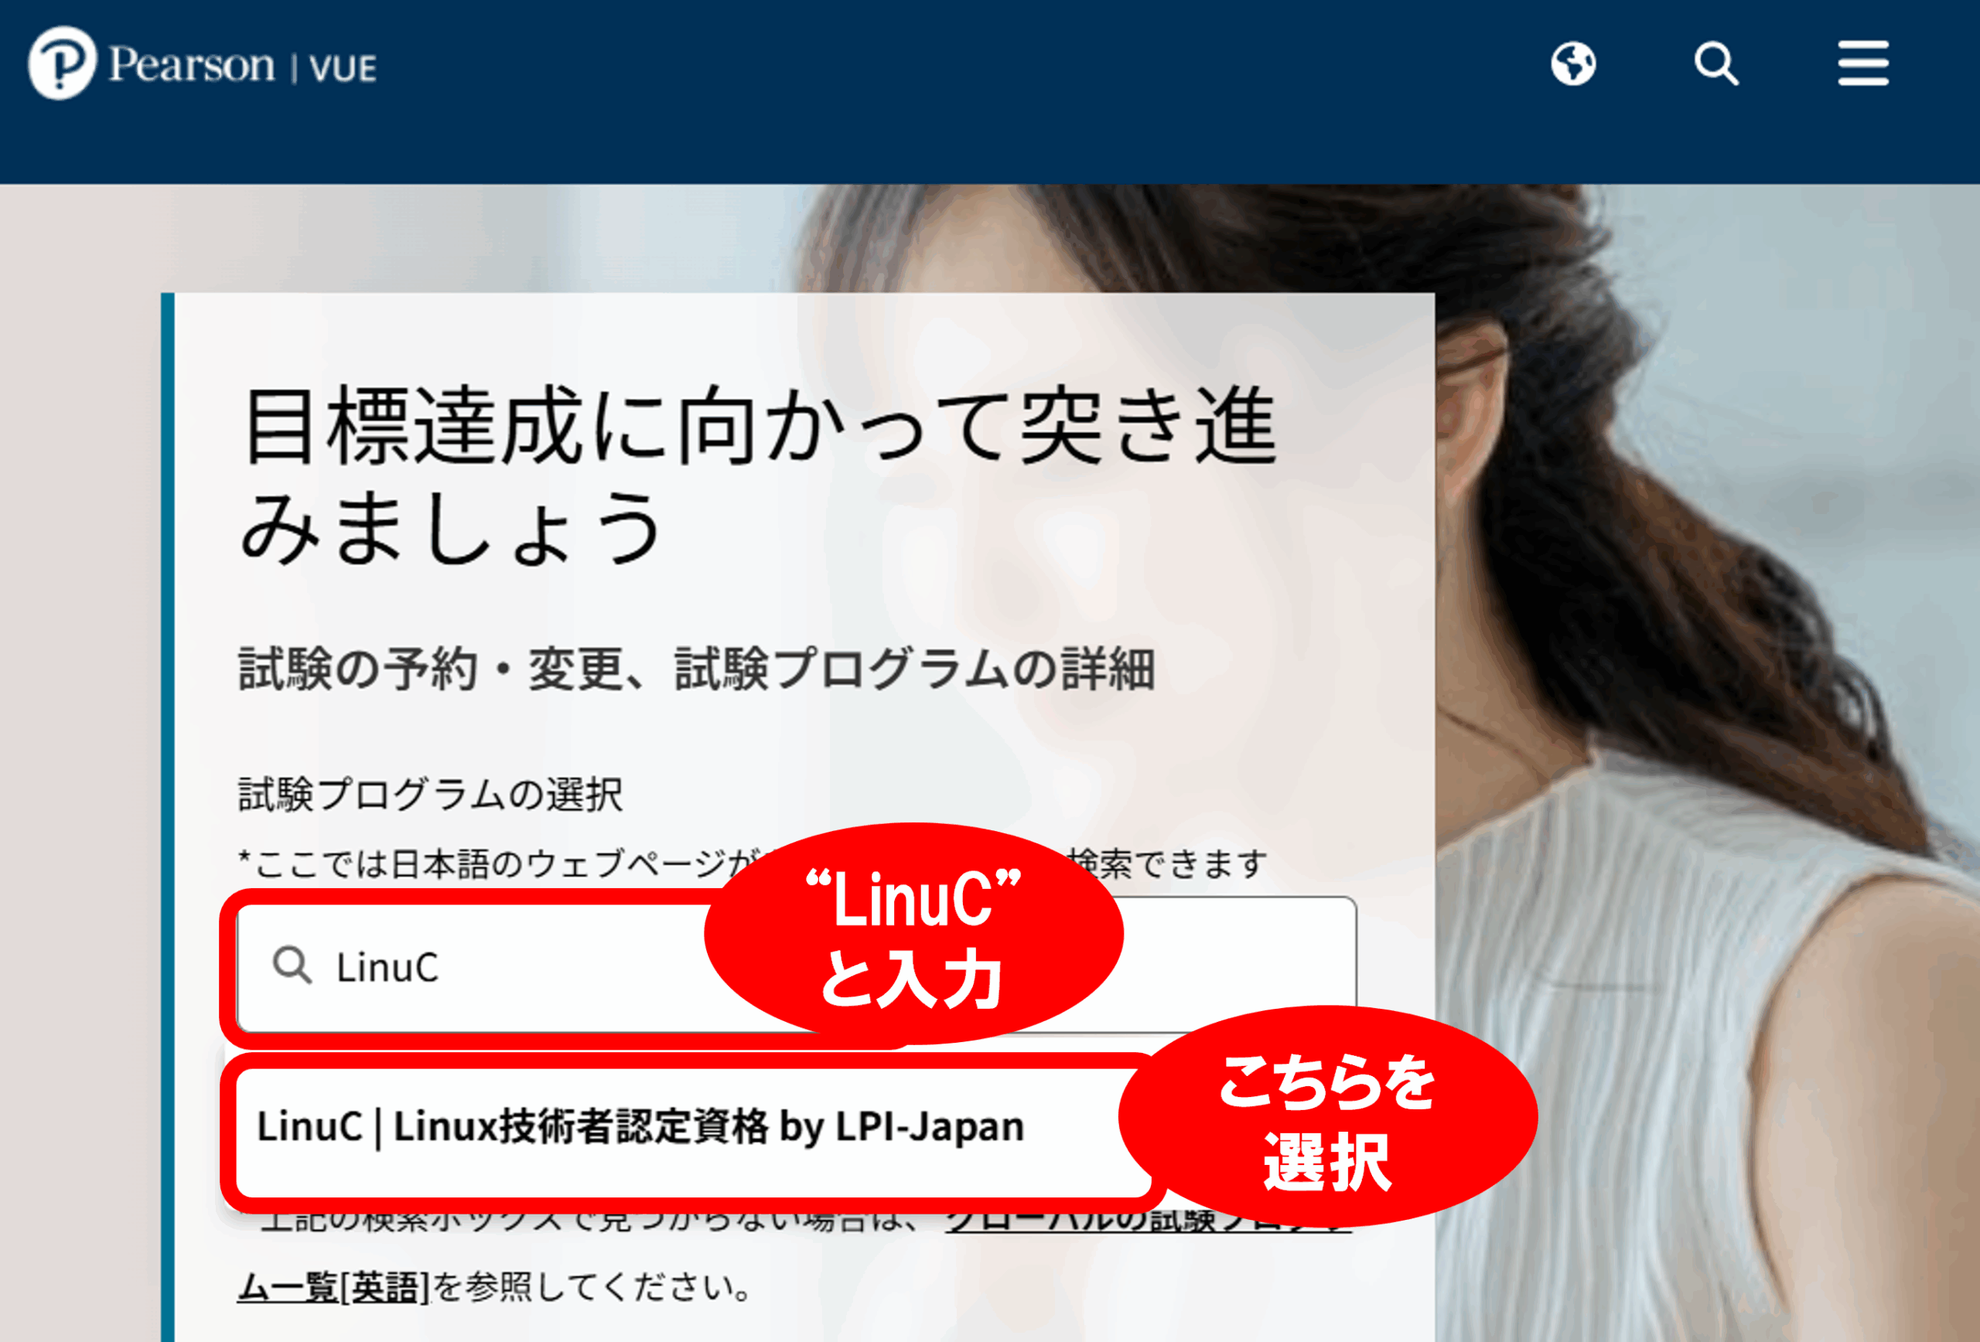Open the ム一覧[英語] underlined link
Image resolution: width=1980 pixels, height=1342 pixels.
point(333,1286)
